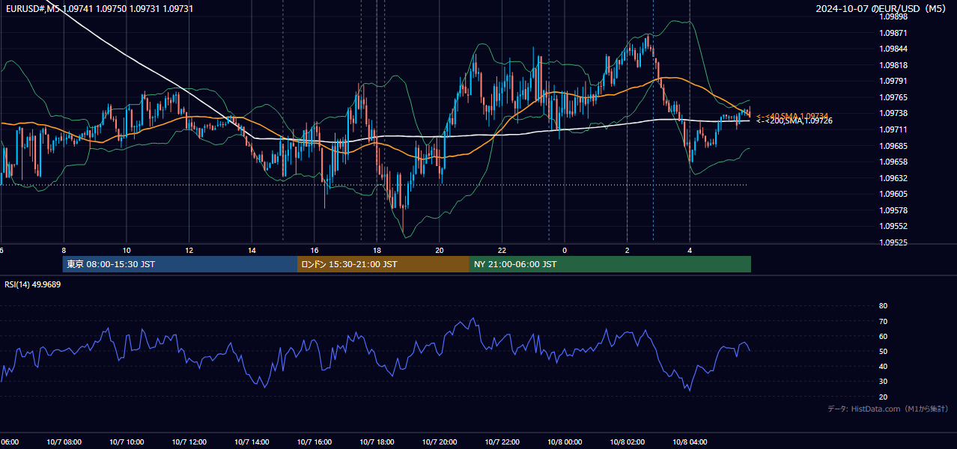Click the RSI(14) 49.9689 indicator label
Image resolution: width=957 pixels, height=449 pixels.
[x=33, y=284]
